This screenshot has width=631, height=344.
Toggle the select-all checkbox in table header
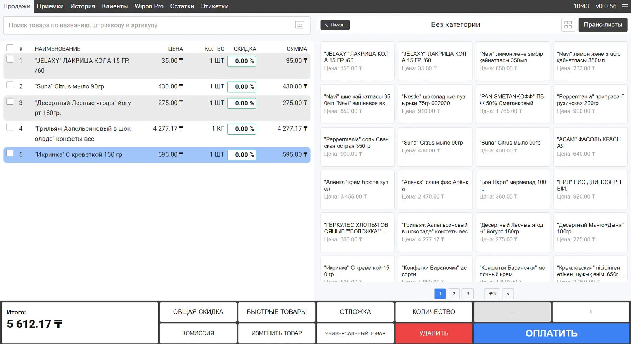[10, 48]
